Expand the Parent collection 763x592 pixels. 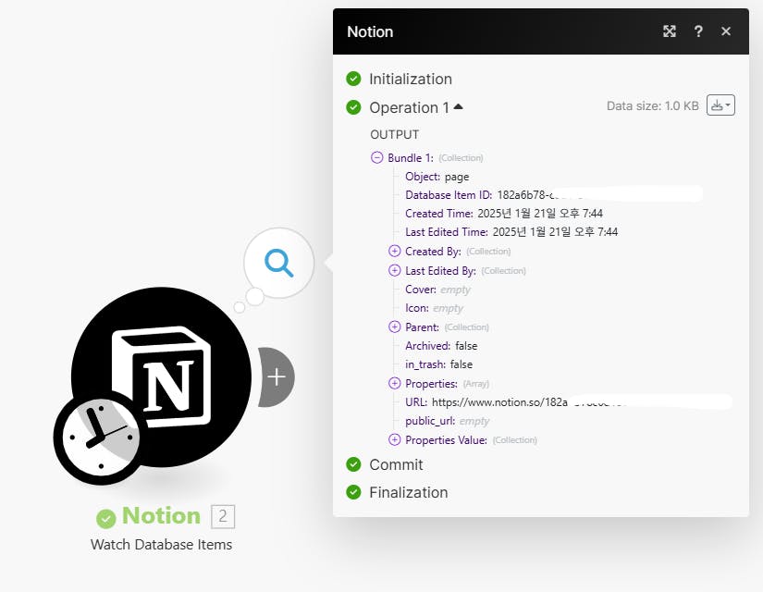pyautogui.click(x=395, y=327)
